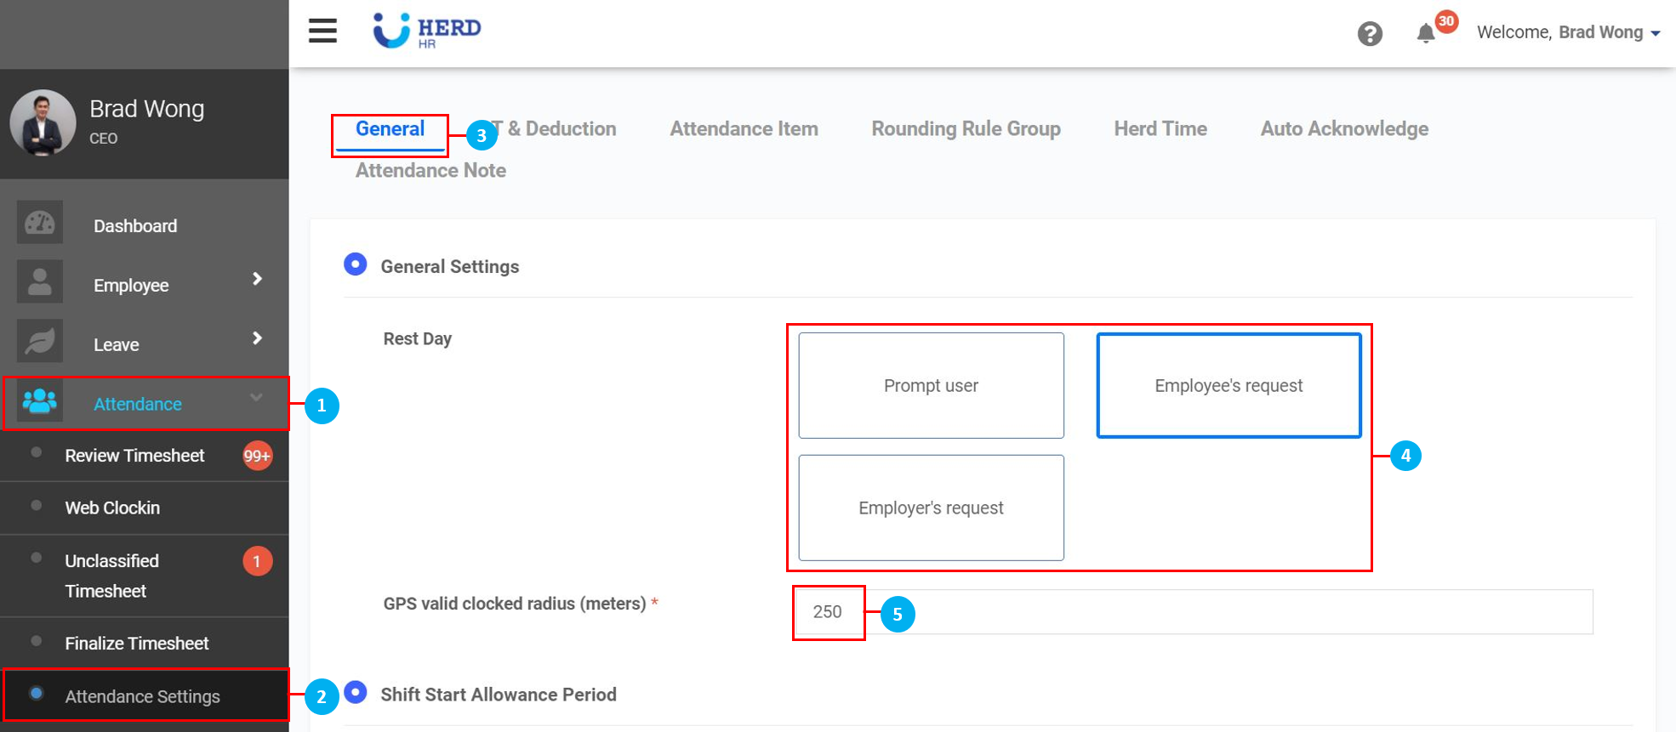Switch to the Attendance Item tab
The width and height of the screenshot is (1676, 732).
[x=744, y=129]
